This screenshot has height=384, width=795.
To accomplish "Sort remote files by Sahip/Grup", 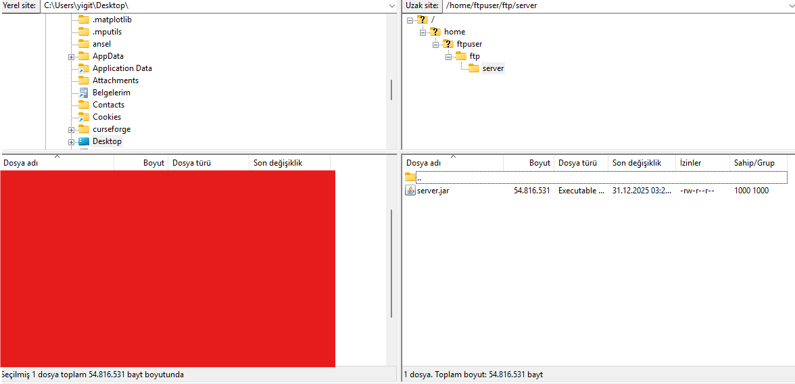I will coord(758,163).
